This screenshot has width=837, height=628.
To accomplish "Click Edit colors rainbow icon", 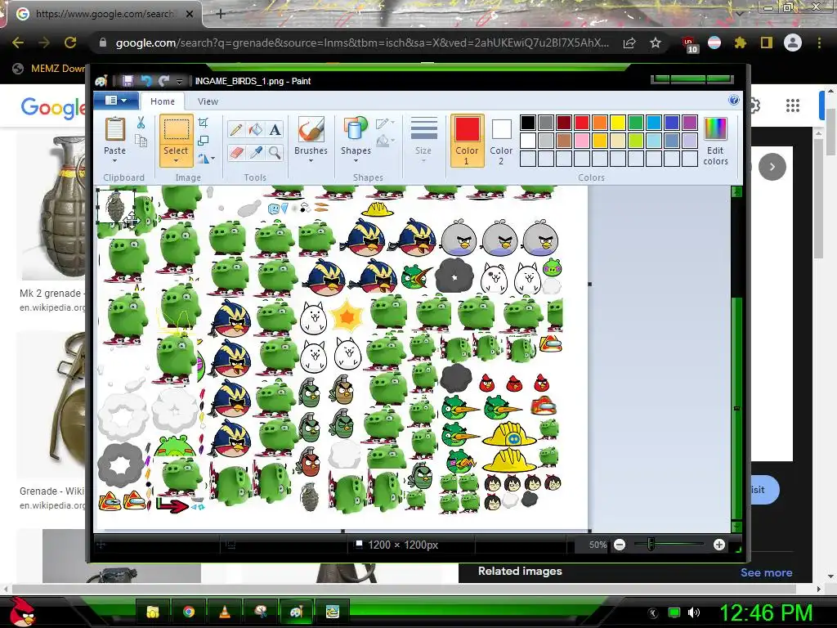I will tap(715, 130).
